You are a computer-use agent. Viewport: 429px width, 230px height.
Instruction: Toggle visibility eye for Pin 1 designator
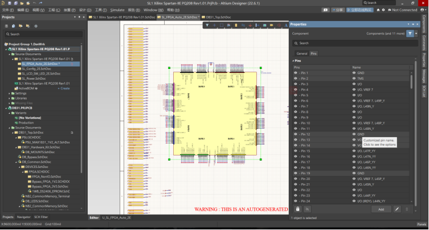coord(296,73)
